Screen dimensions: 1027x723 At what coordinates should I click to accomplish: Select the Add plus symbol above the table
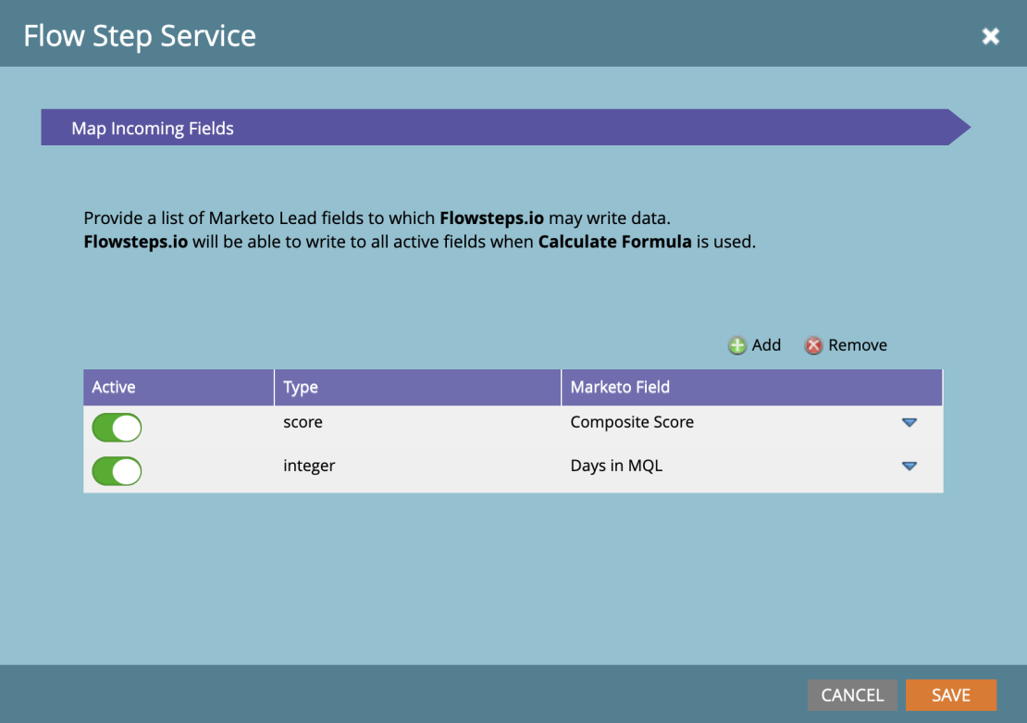tap(736, 344)
